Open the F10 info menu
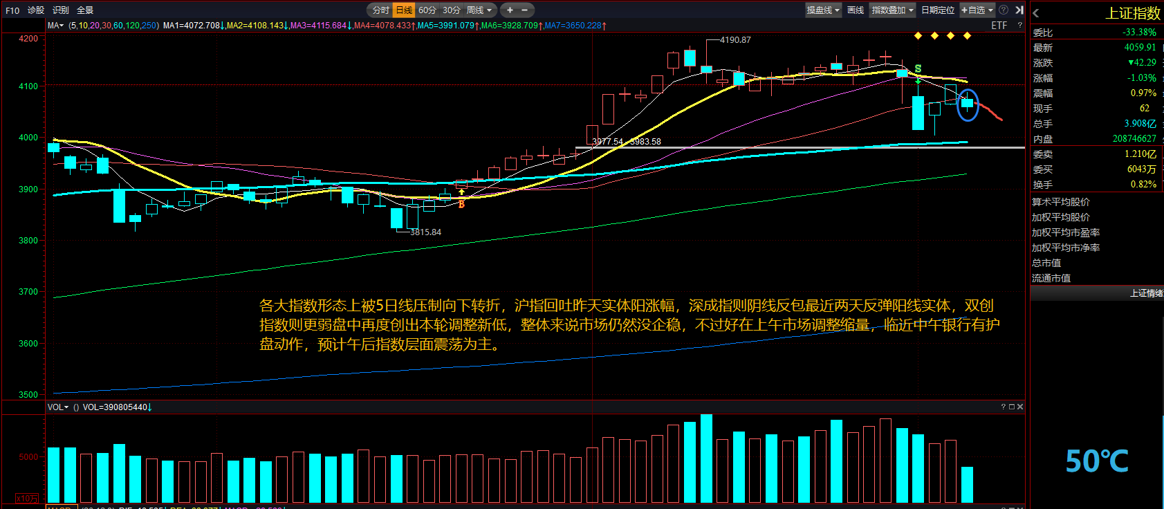The image size is (1164, 509). 12,10
